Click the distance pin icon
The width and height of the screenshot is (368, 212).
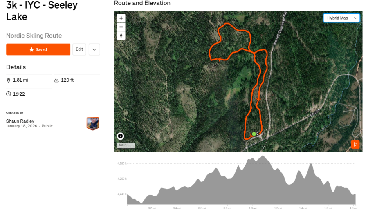[x=9, y=80]
